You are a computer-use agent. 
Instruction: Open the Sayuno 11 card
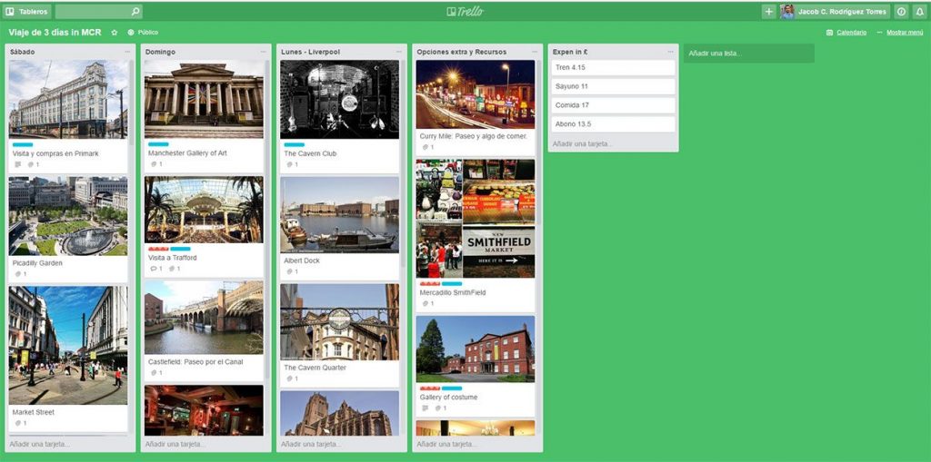[x=613, y=86]
